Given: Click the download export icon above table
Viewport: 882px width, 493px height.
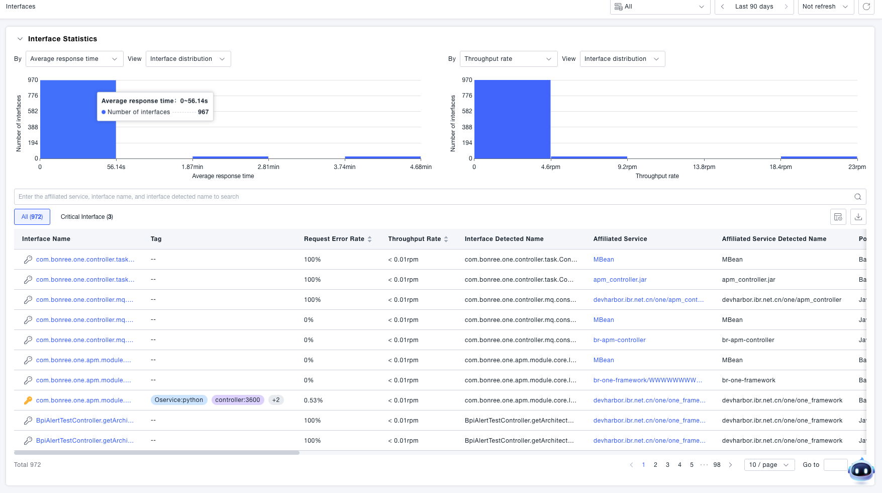Looking at the screenshot, I should point(858,217).
